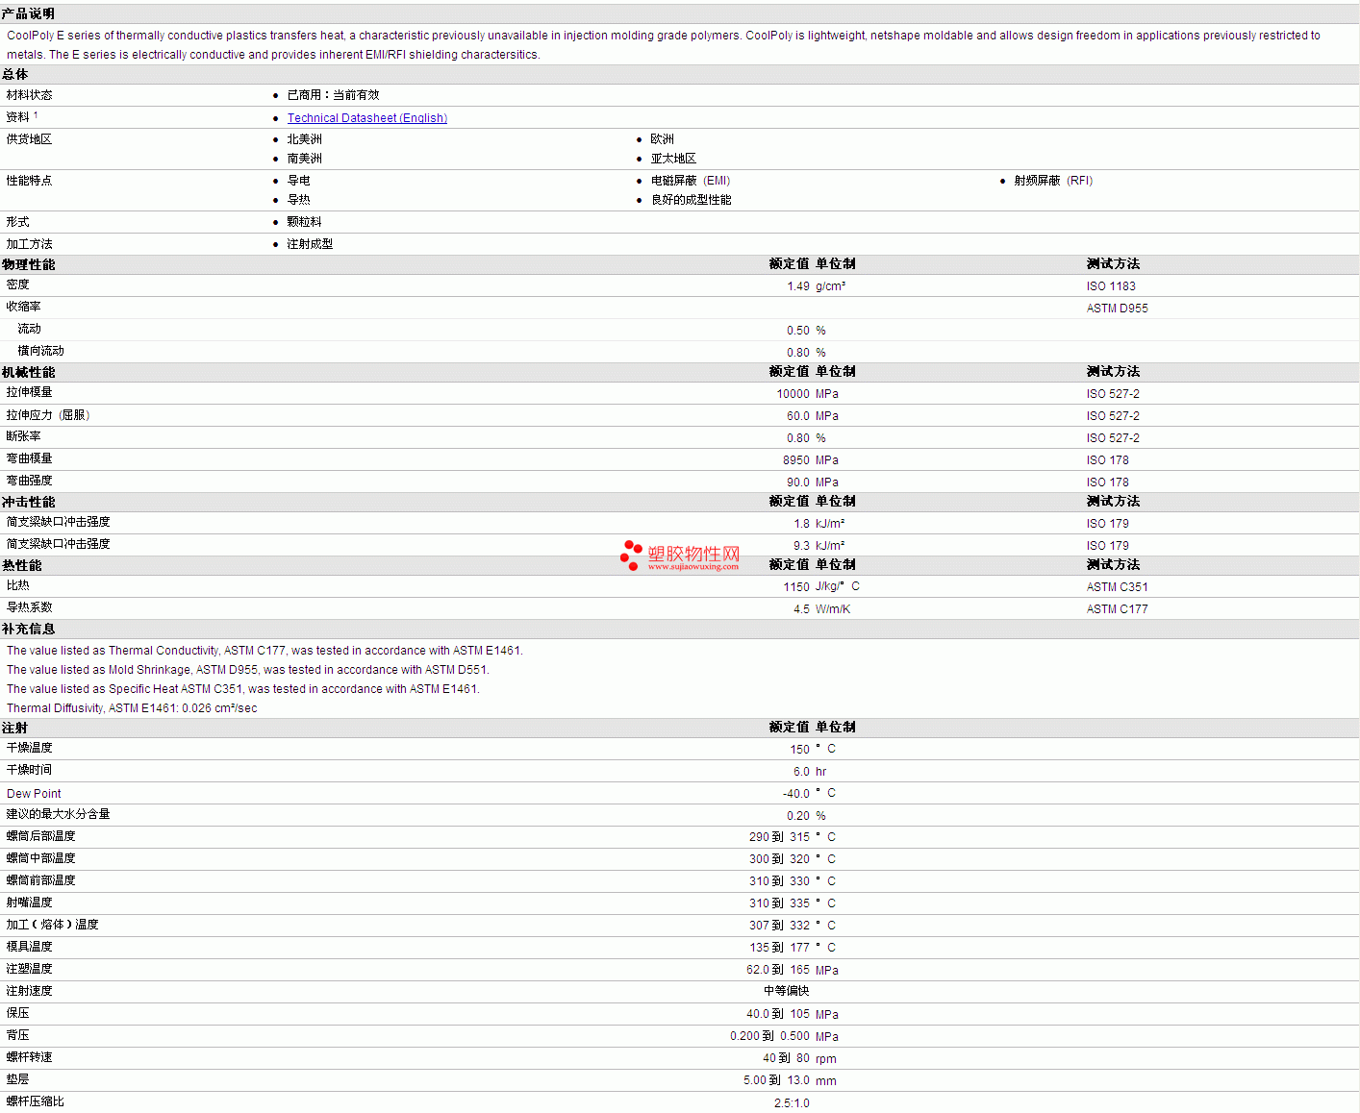Click the Mold Shrinkage note line
The image size is (1360, 1113).
tap(248, 670)
